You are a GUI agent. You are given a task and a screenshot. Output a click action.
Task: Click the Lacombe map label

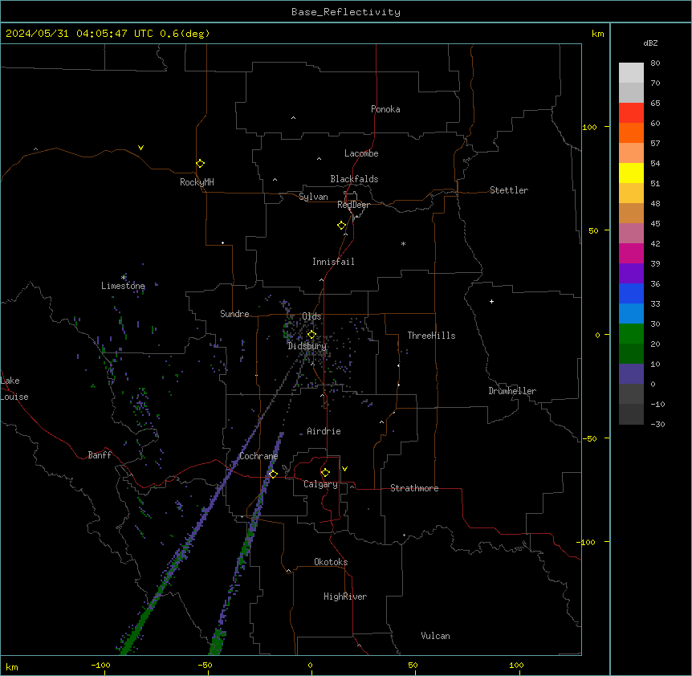tap(361, 153)
